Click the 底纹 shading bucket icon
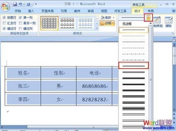 pyautogui.click(x=102, y=18)
